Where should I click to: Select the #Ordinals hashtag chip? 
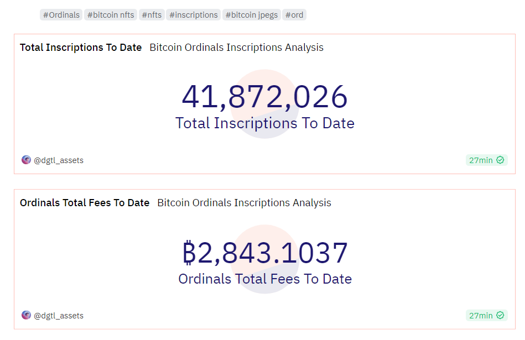tap(61, 15)
